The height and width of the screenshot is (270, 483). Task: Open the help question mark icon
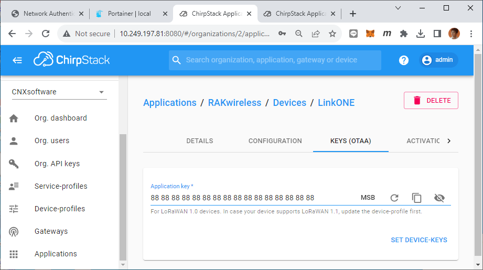(x=403, y=60)
